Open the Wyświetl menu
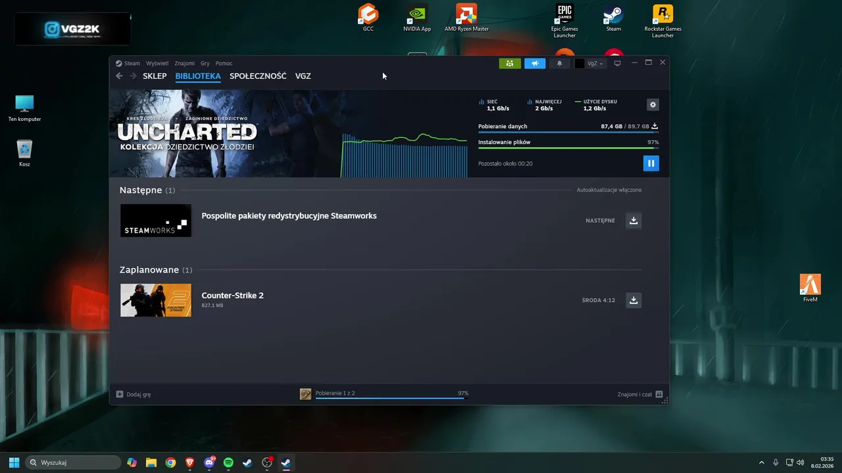The image size is (842, 473). (157, 63)
